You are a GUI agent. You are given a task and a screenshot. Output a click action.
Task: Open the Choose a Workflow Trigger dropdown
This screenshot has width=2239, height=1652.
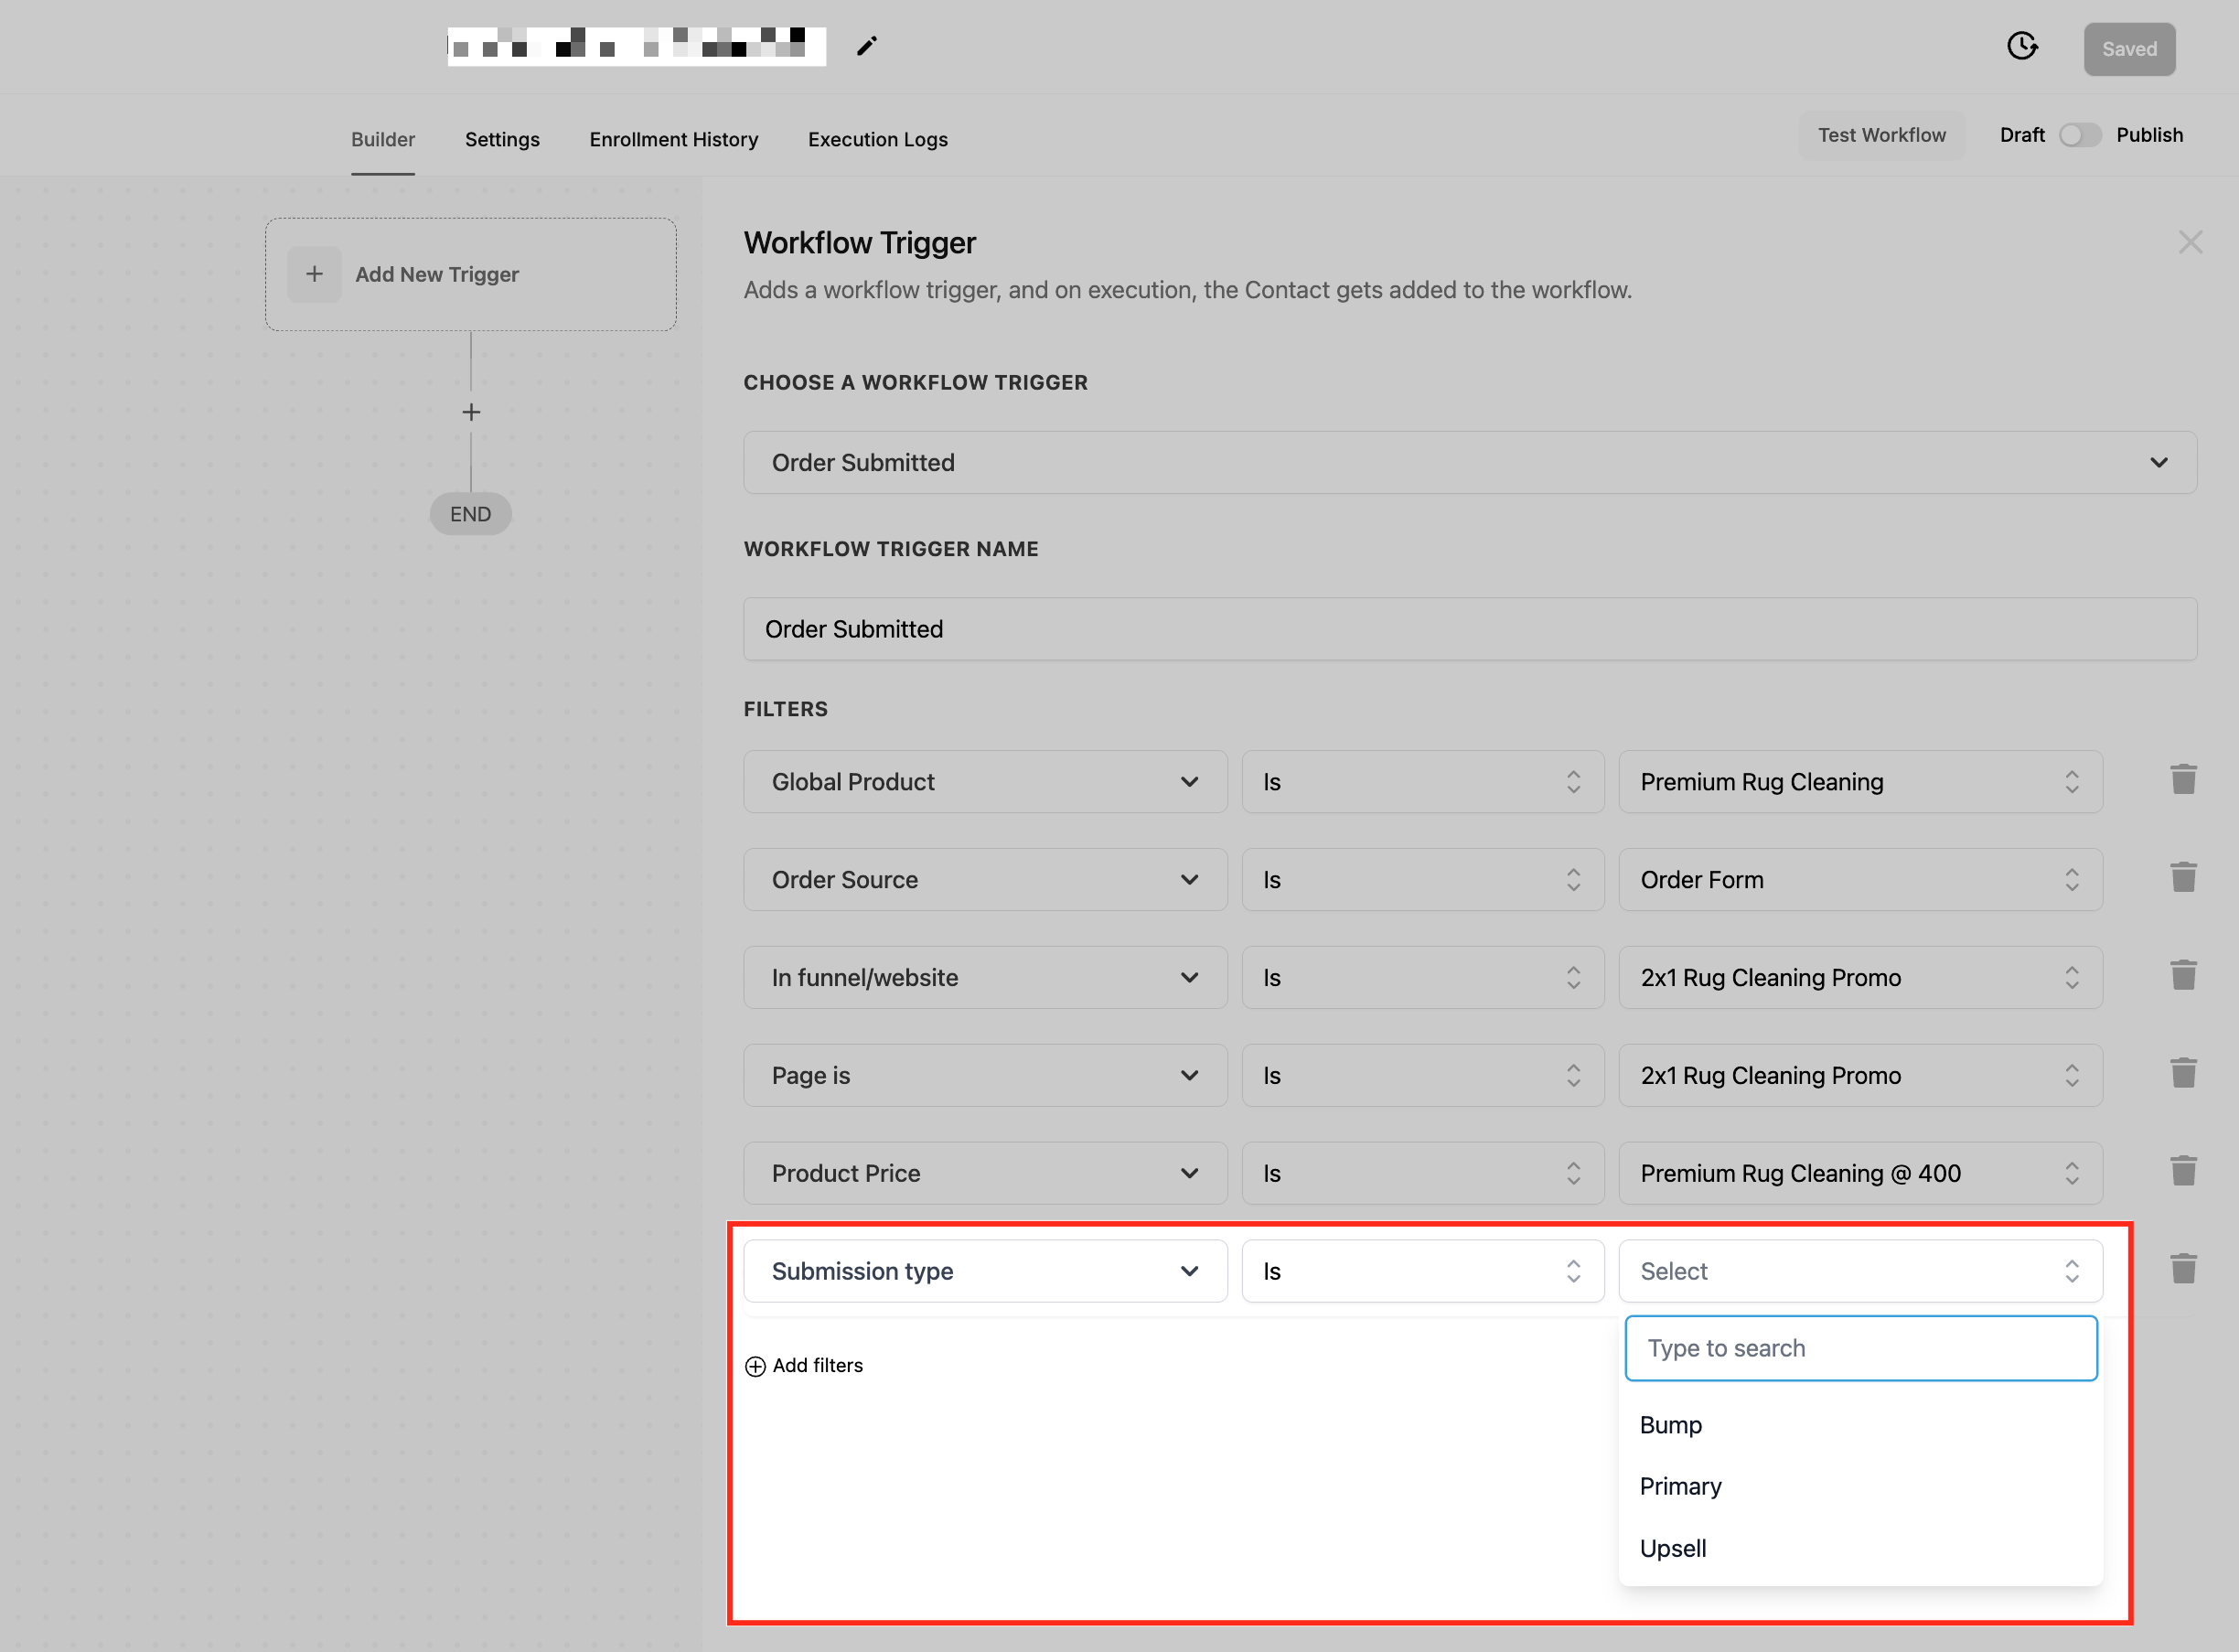coord(1469,462)
